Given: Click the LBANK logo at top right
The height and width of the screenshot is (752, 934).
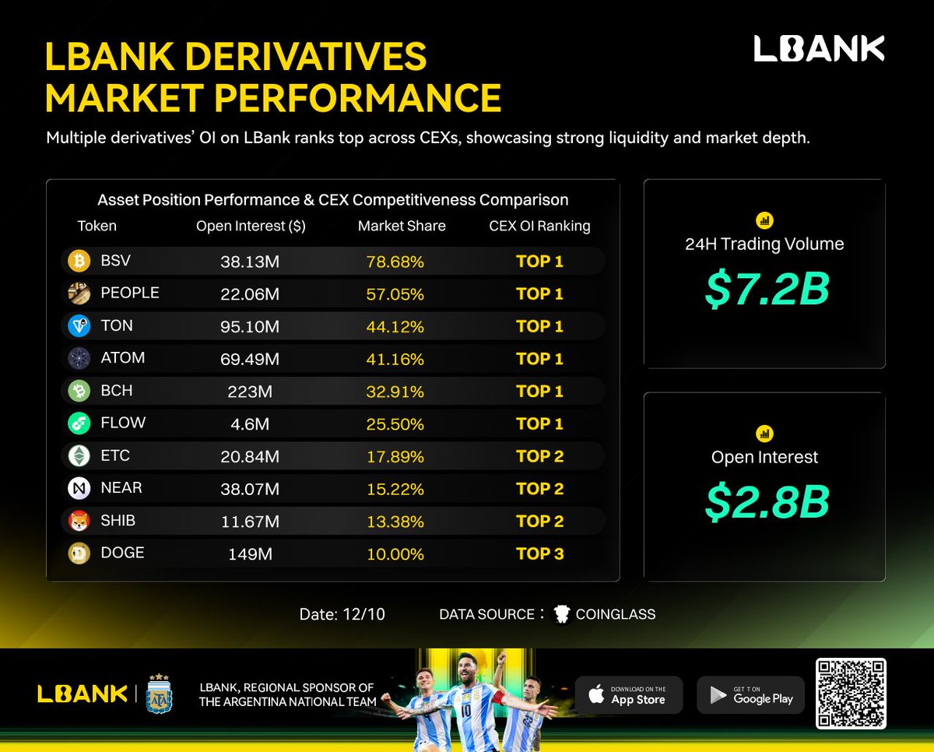Looking at the screenshot, I should tap(819, 49).
